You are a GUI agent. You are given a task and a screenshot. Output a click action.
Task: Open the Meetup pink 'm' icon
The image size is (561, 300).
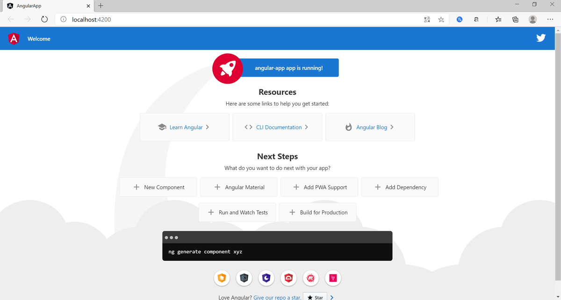[x=311, y=278]
